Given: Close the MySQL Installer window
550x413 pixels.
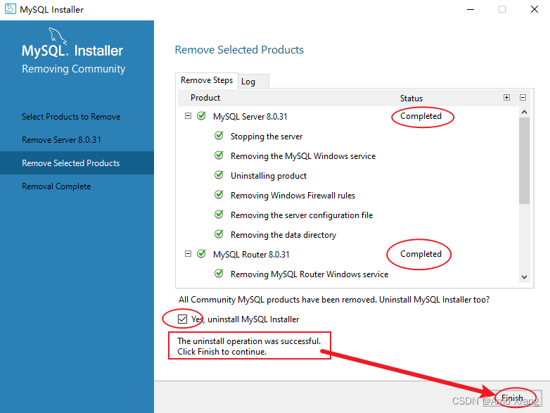Looking at the screenshot, I should pos(535,9).
